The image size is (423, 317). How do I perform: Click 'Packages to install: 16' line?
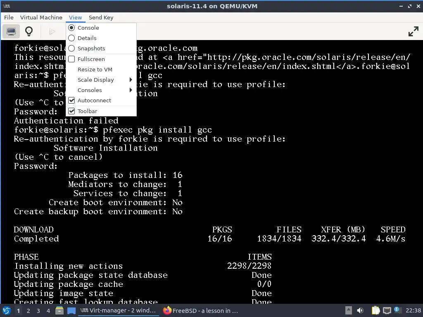126,175
